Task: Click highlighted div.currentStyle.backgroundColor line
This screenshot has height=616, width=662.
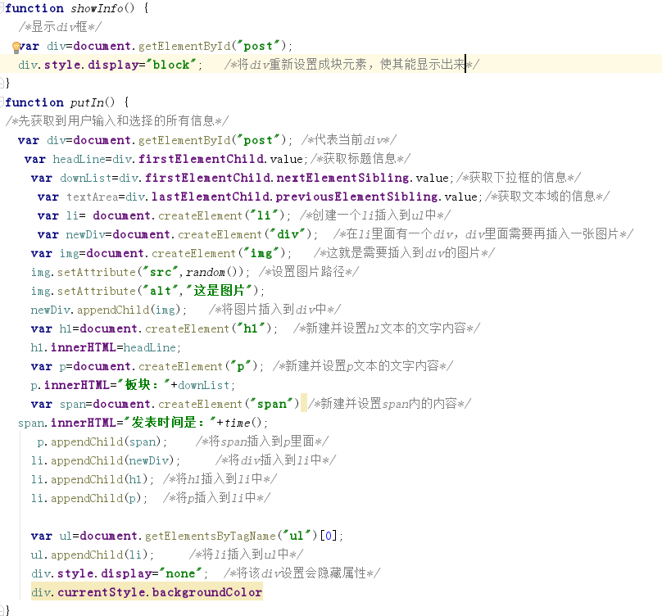Action: pyautogui.click(x=147, y=592)
